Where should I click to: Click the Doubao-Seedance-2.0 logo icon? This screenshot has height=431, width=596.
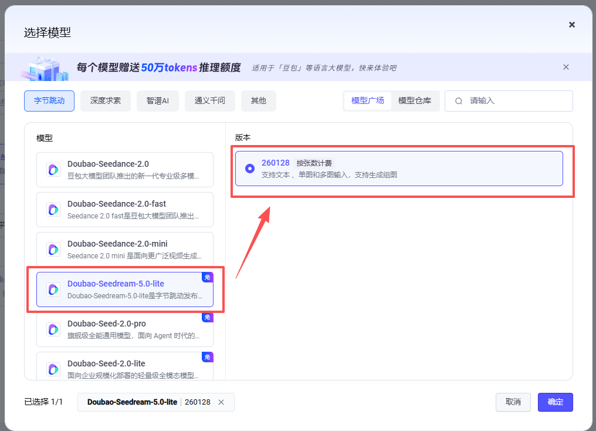[x=53, y=170]
